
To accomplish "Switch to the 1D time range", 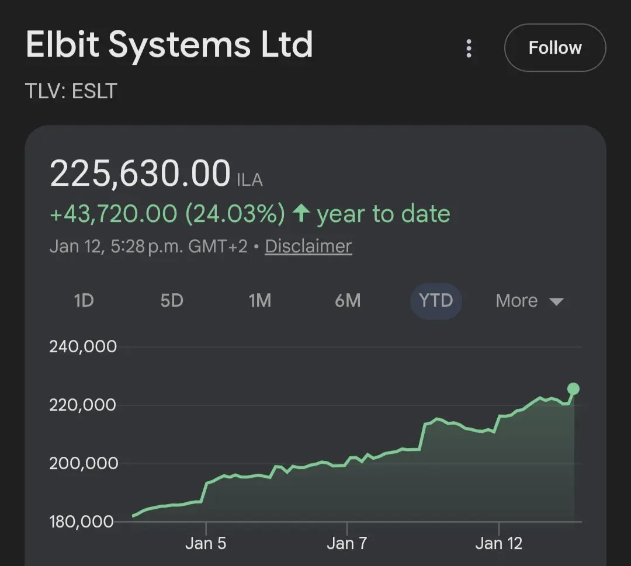I will click(84, 301).
